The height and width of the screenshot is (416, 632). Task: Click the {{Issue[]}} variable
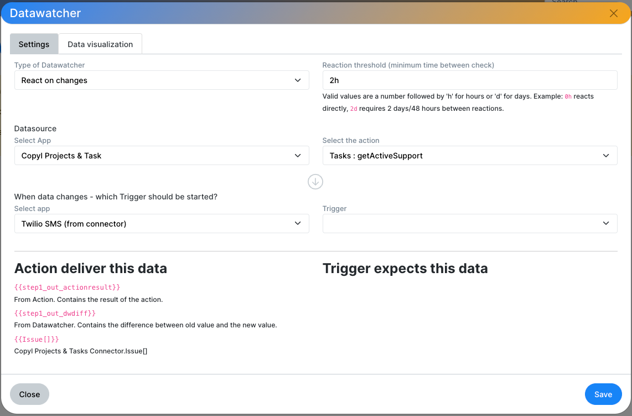tap(37, 340)
